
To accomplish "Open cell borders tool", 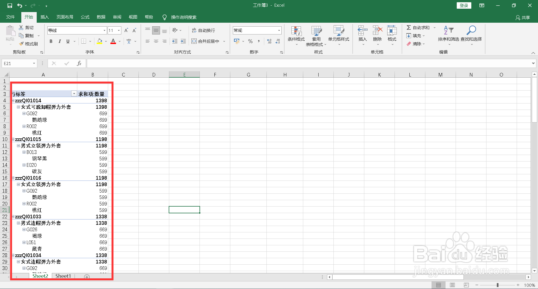I will [x=84, y=41].
